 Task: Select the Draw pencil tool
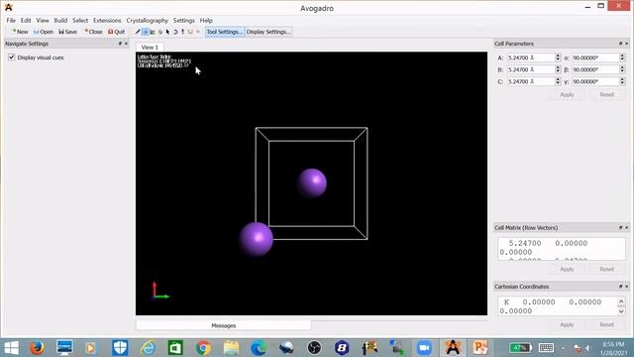(138, 32)
